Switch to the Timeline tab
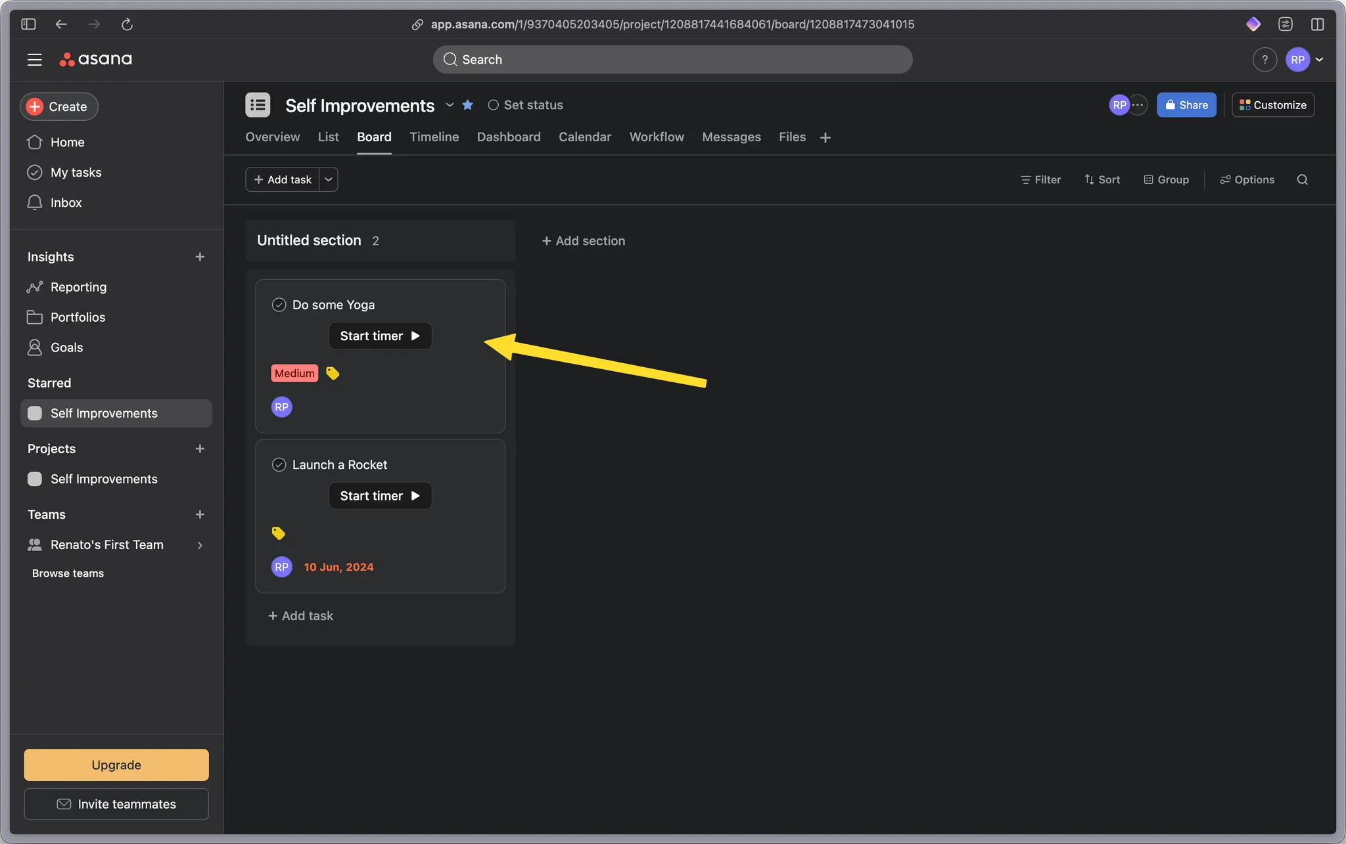Screen dimensions: 1346x844 coord(434,137)
